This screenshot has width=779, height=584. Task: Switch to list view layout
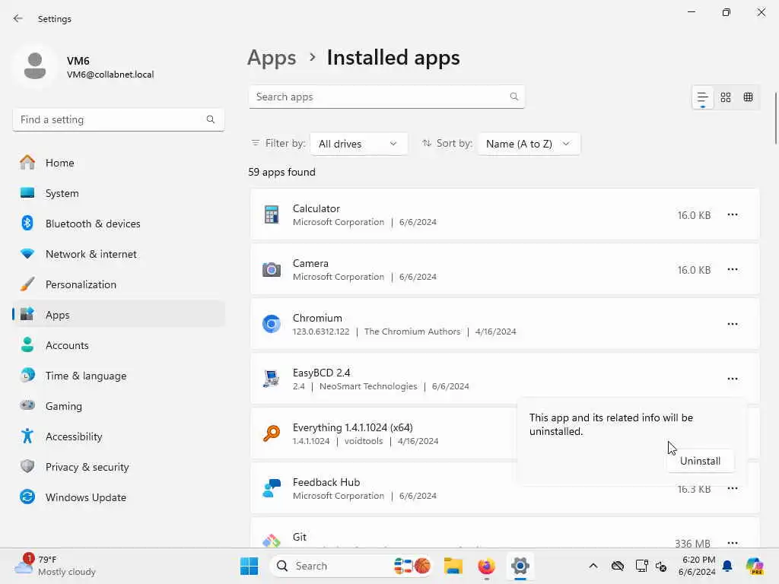tap(702, 97)
